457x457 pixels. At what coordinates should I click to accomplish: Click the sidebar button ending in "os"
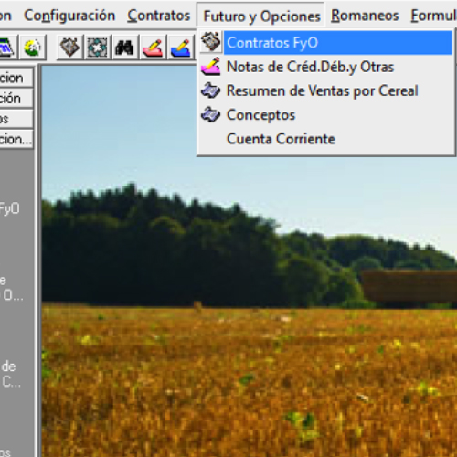[x=16, y=119]
